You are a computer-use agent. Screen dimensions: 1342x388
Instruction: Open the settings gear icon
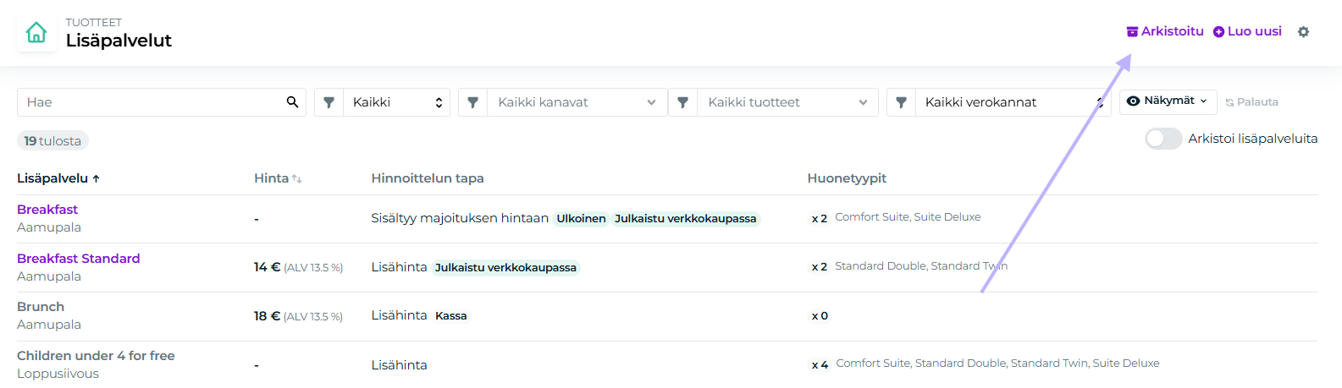pyautogui.click(x=1303, y=31)
